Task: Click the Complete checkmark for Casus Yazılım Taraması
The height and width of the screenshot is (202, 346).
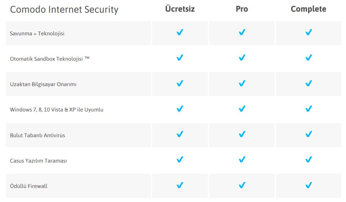Action: (x=309, y=159)
